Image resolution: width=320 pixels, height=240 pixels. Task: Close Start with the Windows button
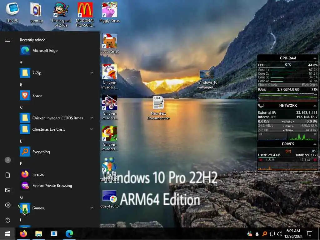[7, 234]
